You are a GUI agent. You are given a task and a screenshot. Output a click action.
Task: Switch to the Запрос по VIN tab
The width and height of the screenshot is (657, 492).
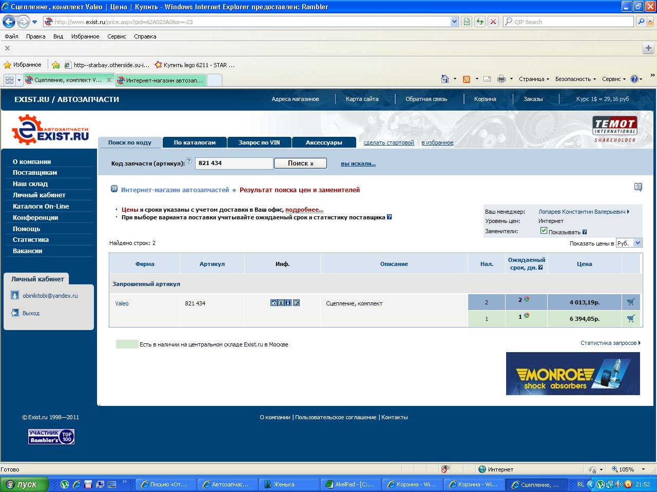coord(259,142)
